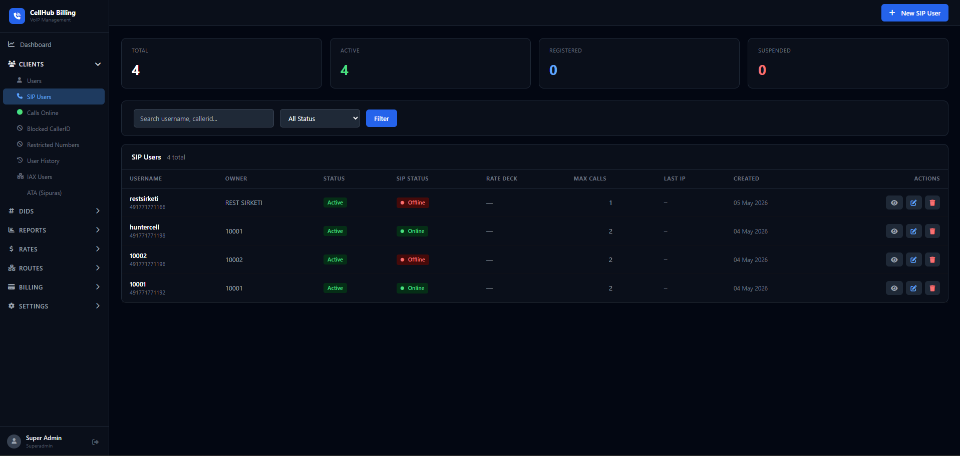
Task: Click the New SIP User button
Action: (914, 13)
